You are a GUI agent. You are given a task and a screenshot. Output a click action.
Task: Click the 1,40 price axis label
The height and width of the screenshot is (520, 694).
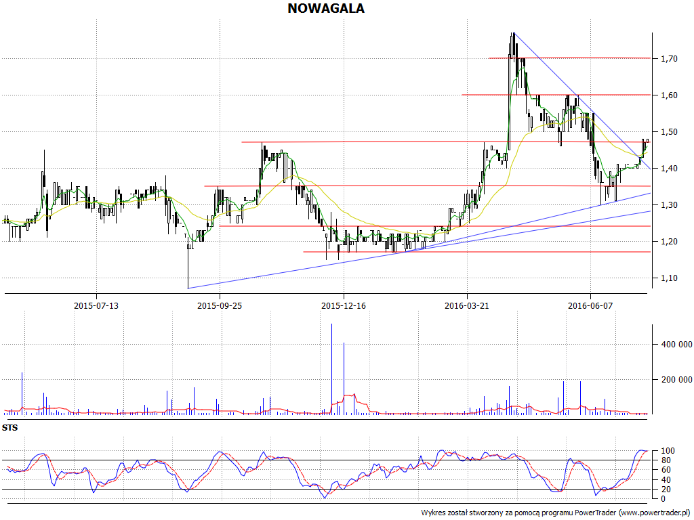pos(669,169)
